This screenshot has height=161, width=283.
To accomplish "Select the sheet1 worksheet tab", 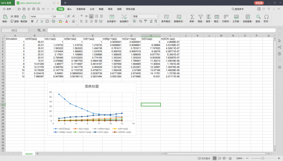I will [29, 154].
